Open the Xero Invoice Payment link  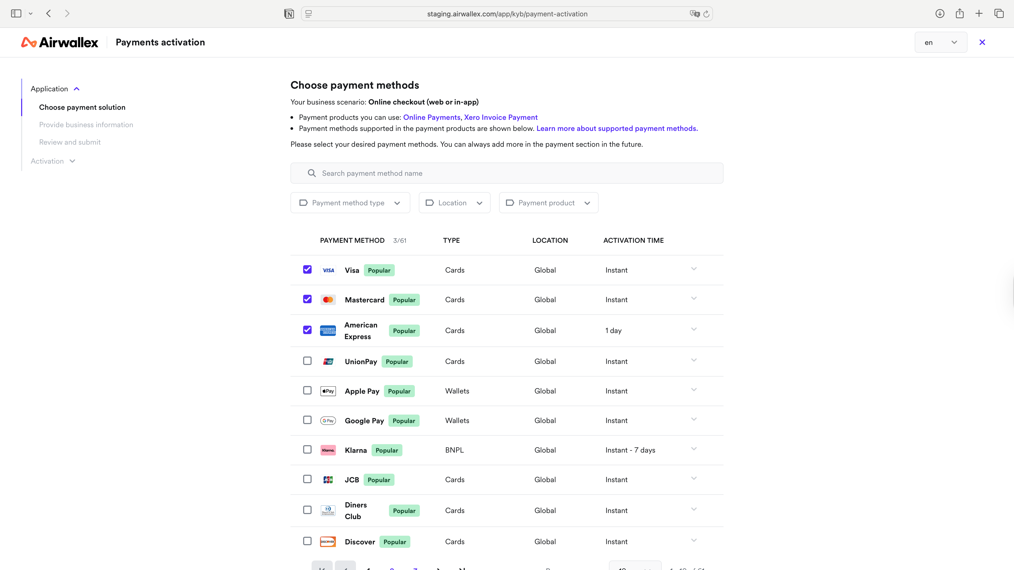coord(500,117)
